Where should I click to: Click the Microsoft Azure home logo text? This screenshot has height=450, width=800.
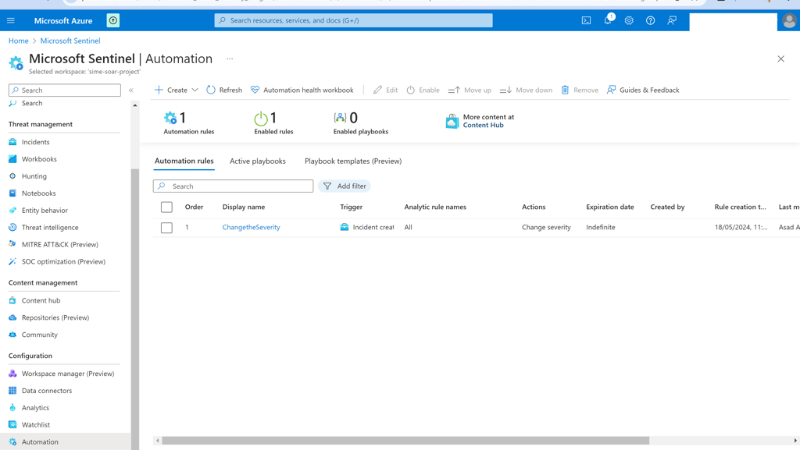[x=63, y=21]
